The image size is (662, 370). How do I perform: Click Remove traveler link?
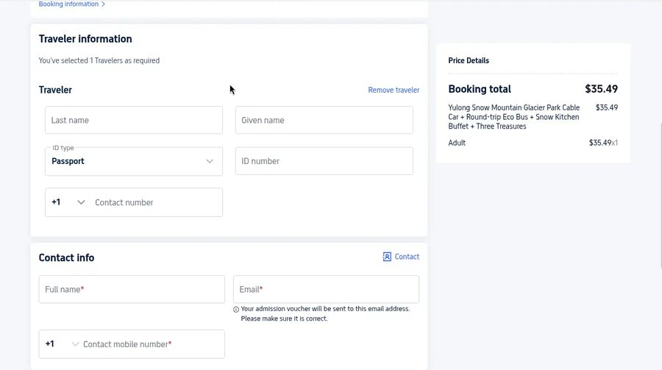[394, 90]
